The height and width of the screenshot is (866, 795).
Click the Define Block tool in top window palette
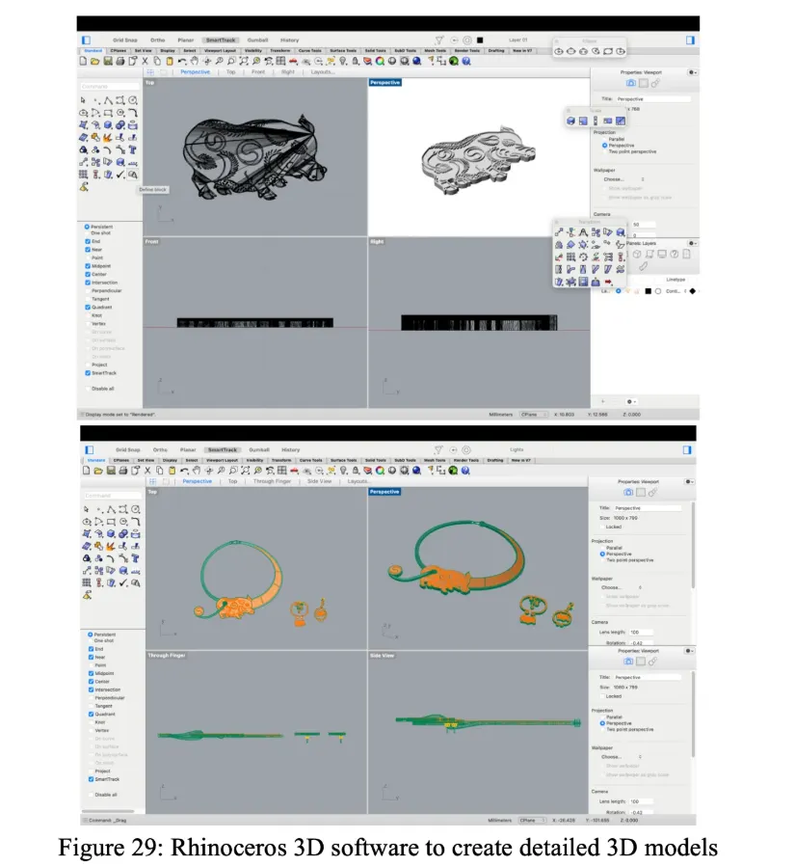point(133,175)
